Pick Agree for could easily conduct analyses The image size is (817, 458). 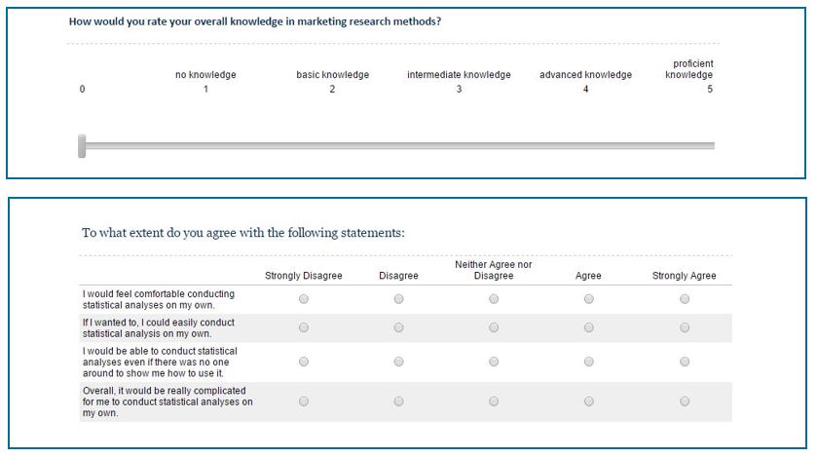[588, 327]
